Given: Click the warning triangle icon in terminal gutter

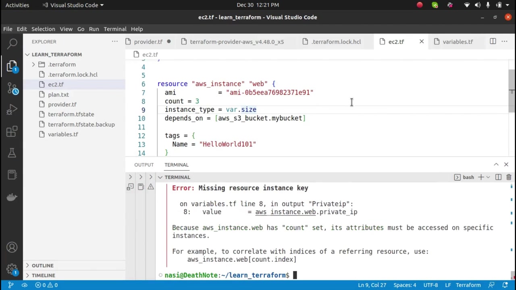Looking at the screenshot, I should pos(150,187).
